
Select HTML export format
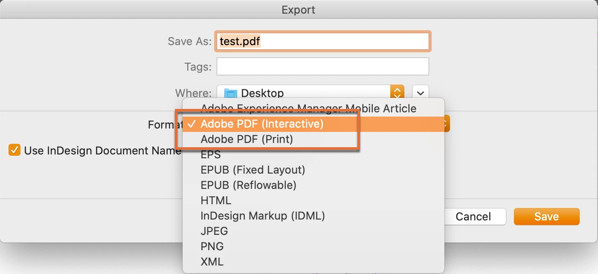coord(313,200)
